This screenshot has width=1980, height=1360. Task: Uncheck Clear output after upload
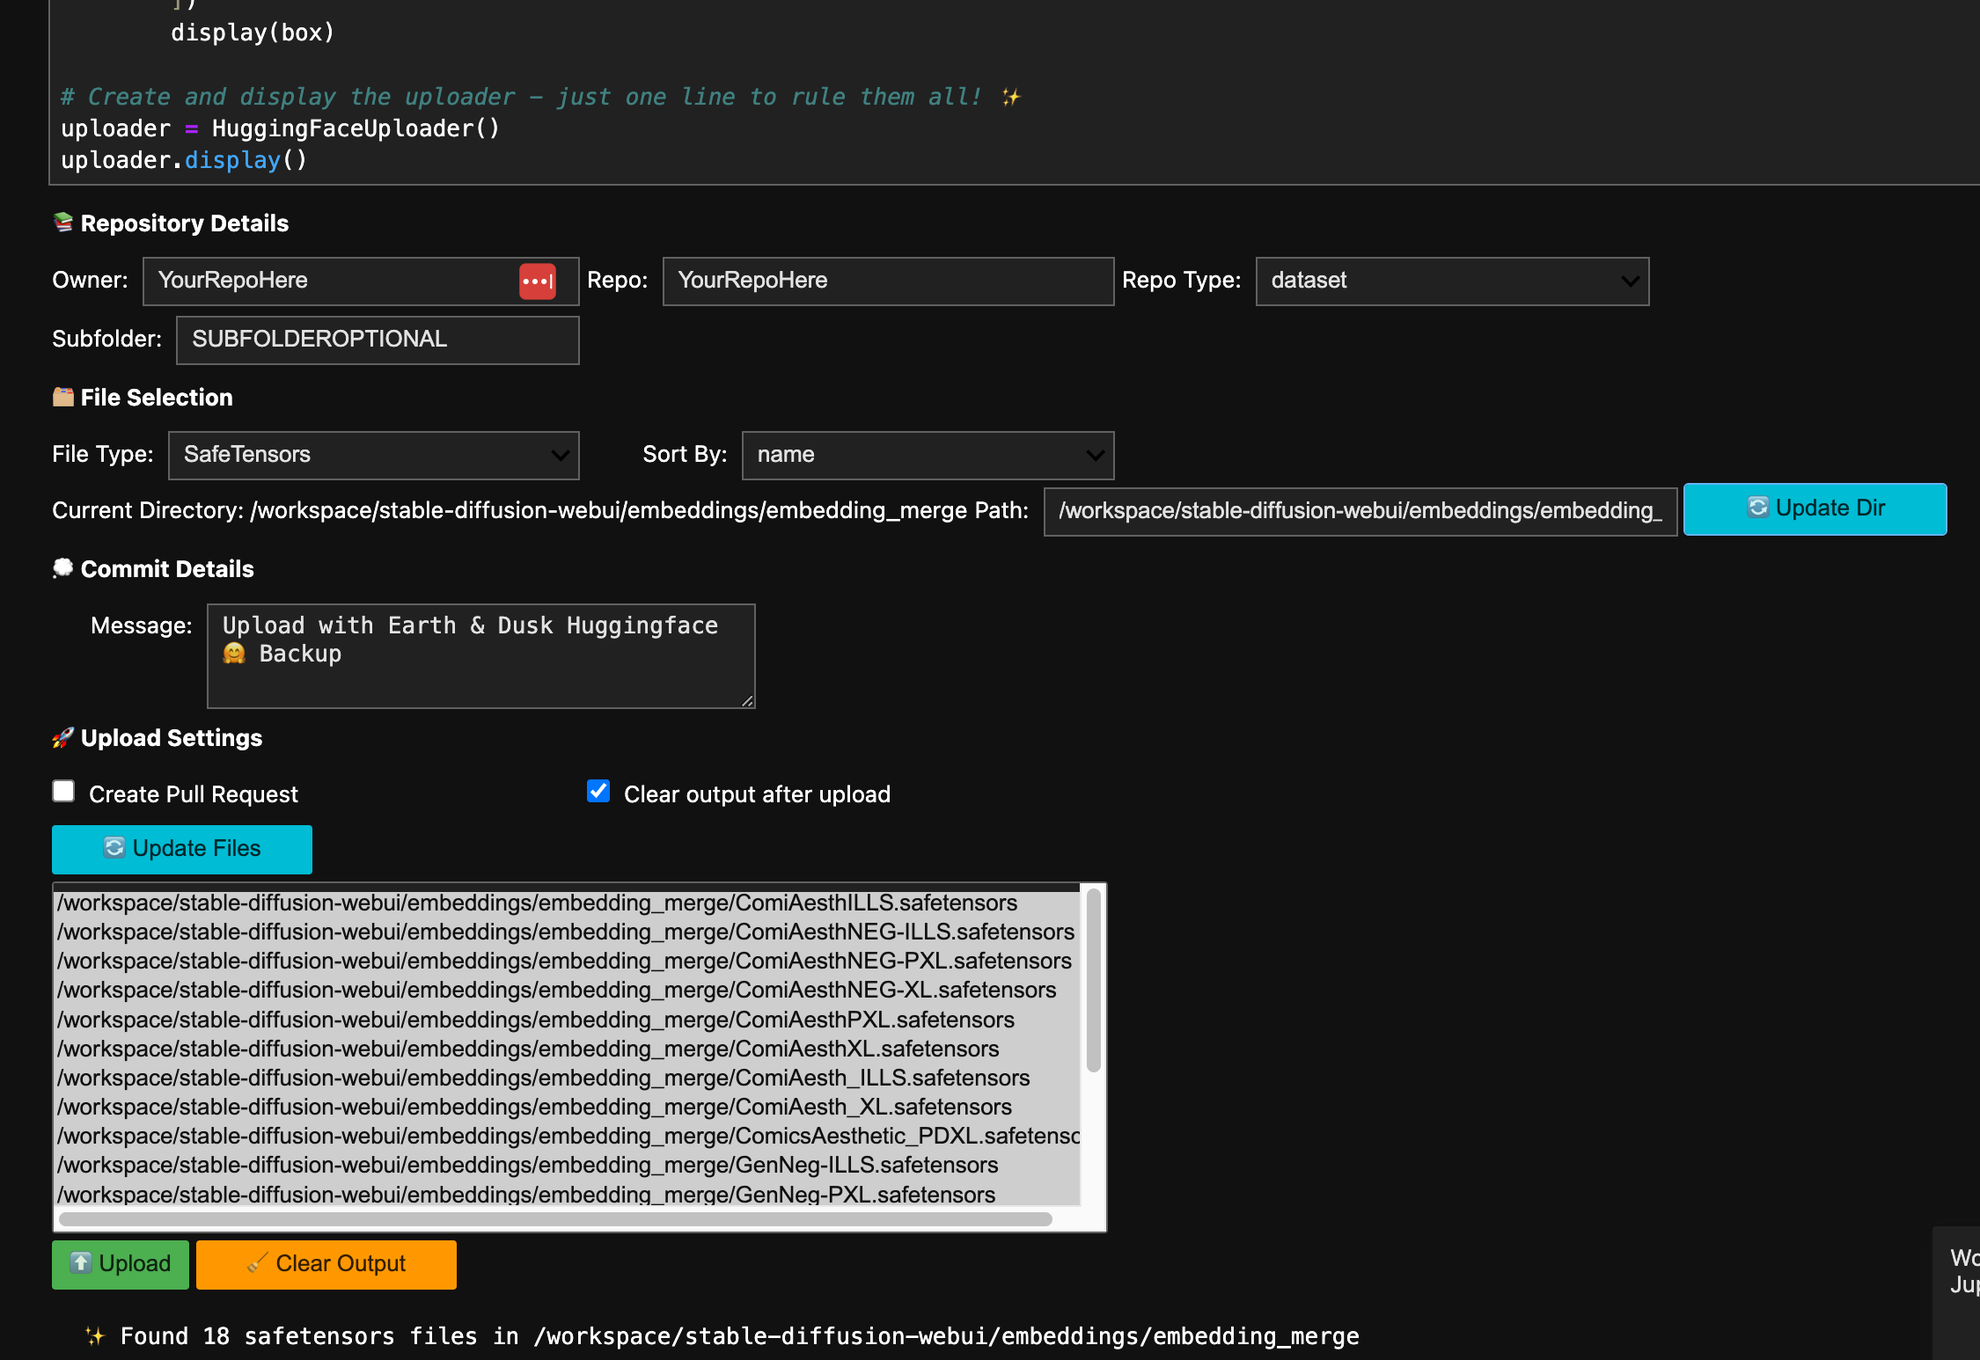[x=598, y=792]
